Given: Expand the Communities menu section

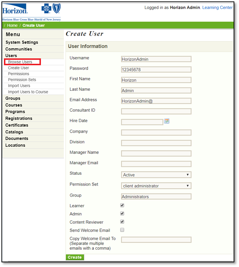Looking at the screenshot, I should 19,49.
